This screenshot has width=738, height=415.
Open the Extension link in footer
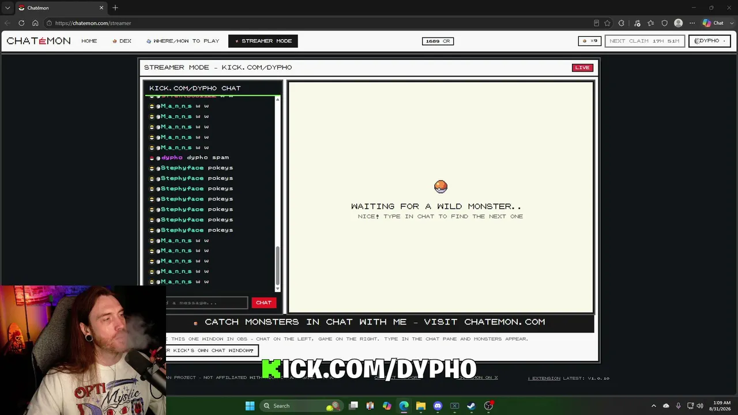544,378
